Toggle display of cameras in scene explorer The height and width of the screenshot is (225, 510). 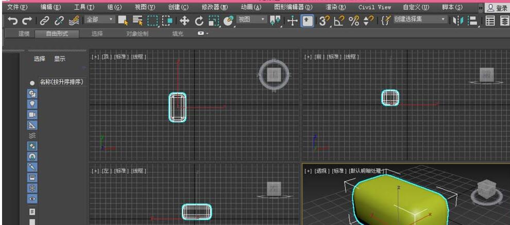[x=32, y=115]
